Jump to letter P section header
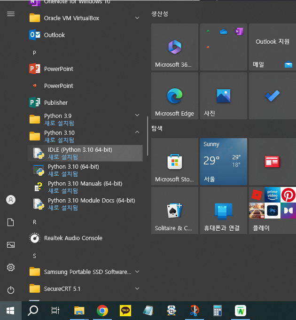Viewport: 296px width, 320px height. [34, 53]
